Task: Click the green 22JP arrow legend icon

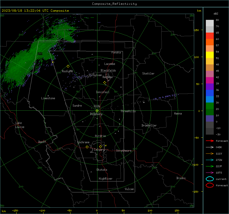Action: point(210,166)
